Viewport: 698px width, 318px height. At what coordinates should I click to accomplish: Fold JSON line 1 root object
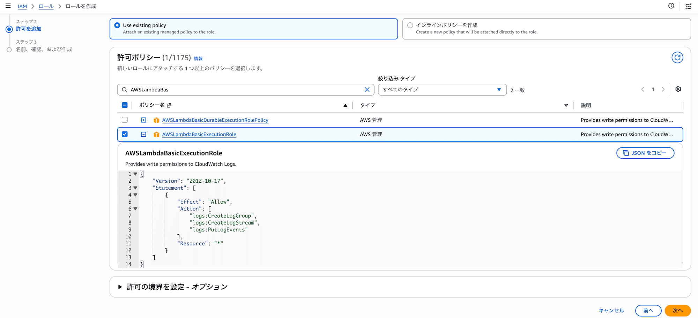tap(135, 174)
